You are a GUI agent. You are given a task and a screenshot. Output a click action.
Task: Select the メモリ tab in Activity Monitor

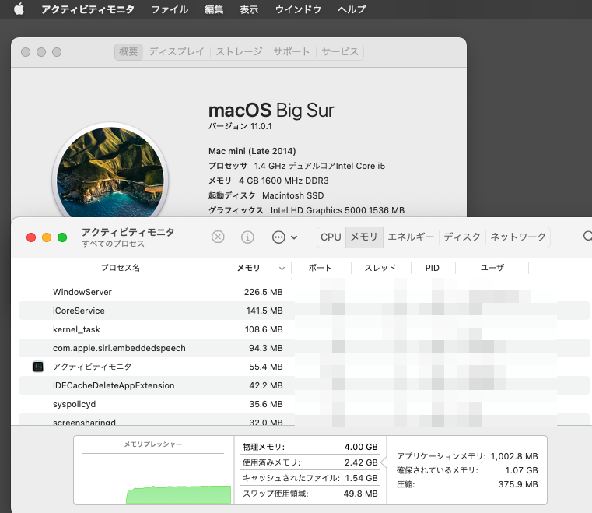tap(364, 237)
